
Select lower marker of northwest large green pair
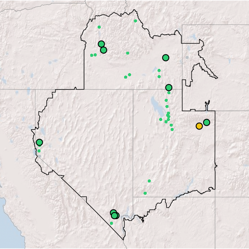point(103,50)
